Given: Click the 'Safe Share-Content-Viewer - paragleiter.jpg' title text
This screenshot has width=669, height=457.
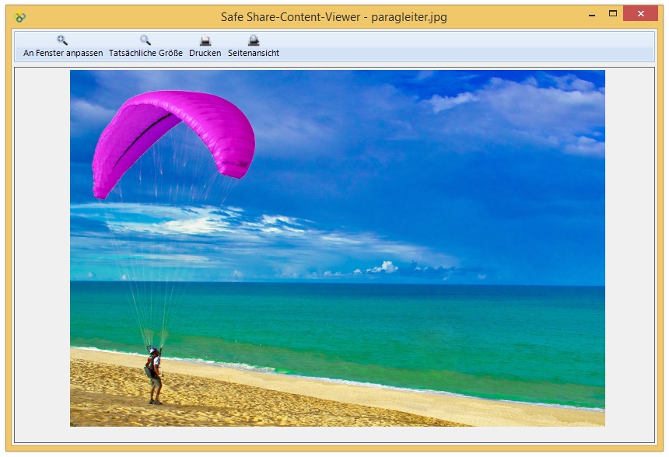Looking at the screenshot, I should point(334,17).
